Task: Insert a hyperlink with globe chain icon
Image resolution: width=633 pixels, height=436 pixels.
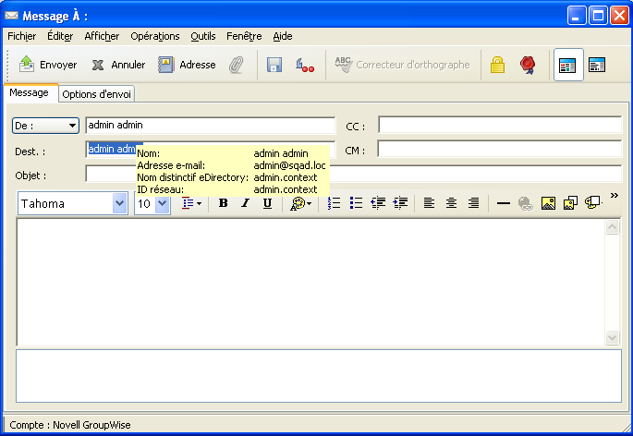Action: click(x=526, y=203)
